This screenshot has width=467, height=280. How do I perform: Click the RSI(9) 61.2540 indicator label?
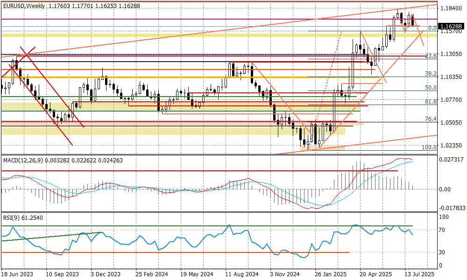(23, 218)
